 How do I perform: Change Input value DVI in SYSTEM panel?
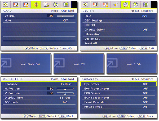(144, 16)
